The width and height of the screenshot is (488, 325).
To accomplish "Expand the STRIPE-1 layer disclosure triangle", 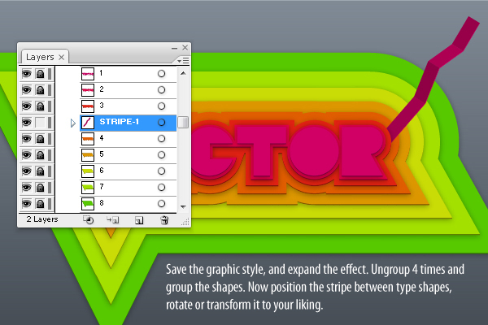I will [x=73, y=123].
